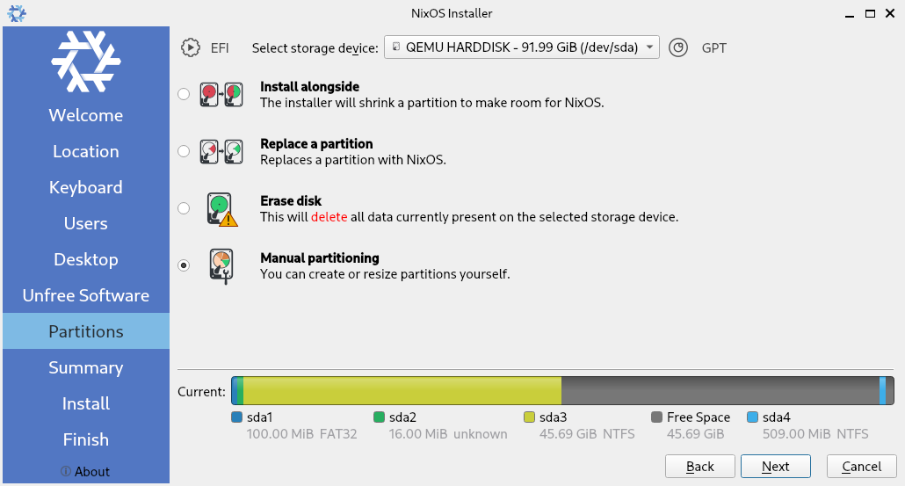905x486 pixels.
Task: Click the Next button
Action: tap(776, 466)
